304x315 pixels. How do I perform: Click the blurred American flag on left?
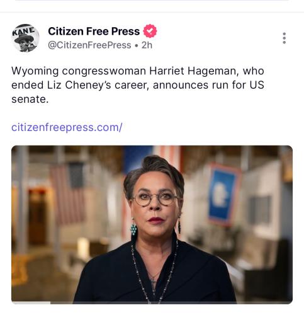67,193
